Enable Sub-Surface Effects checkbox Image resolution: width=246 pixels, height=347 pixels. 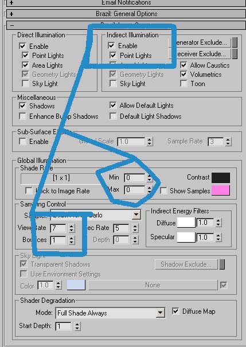[22, 142]
